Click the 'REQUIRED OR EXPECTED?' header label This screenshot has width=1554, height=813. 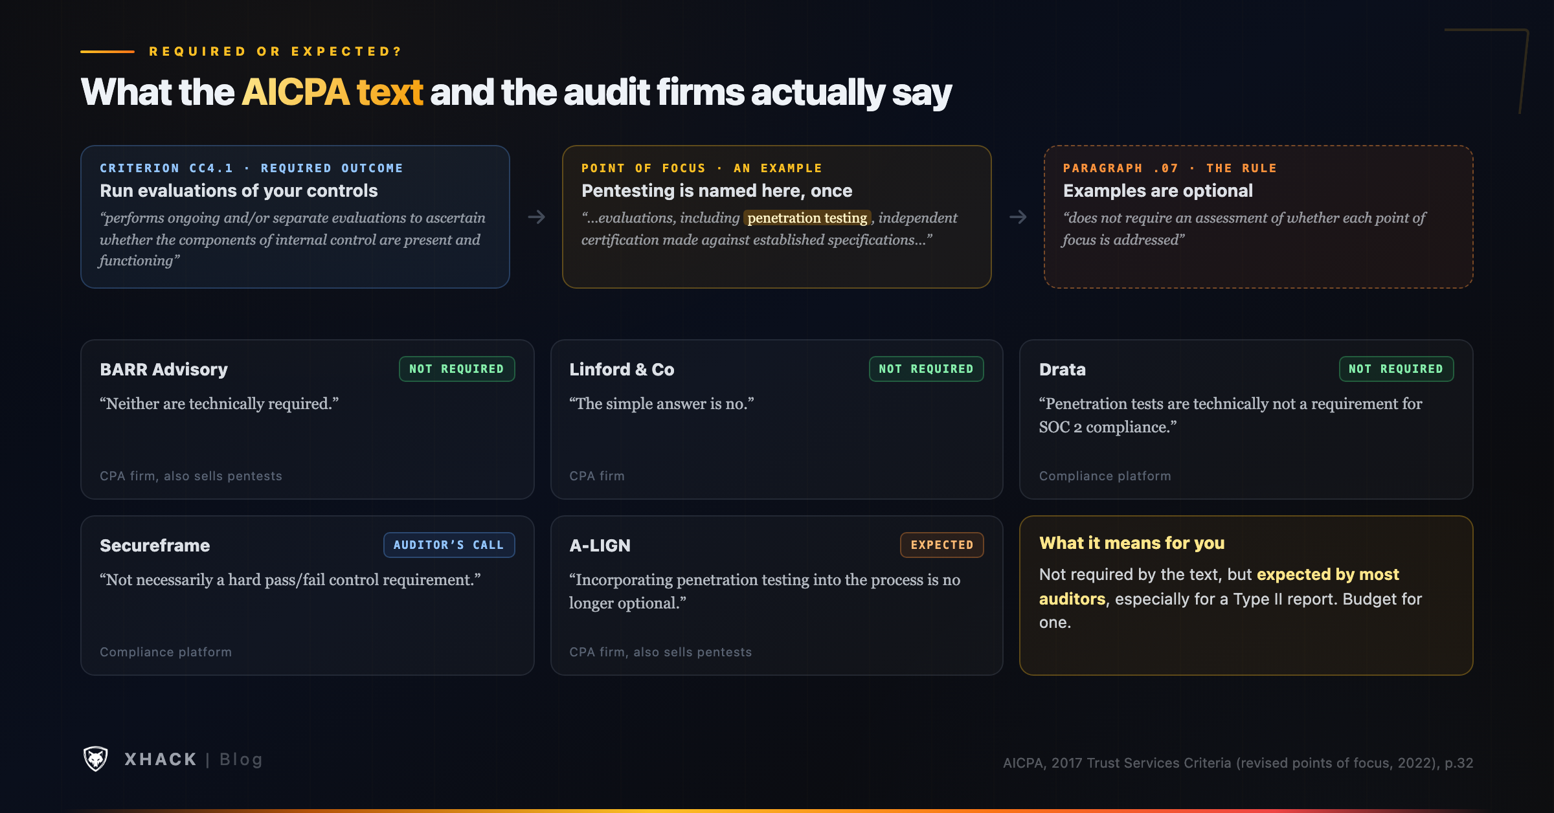pyautogui.click(x=276, y=51)
